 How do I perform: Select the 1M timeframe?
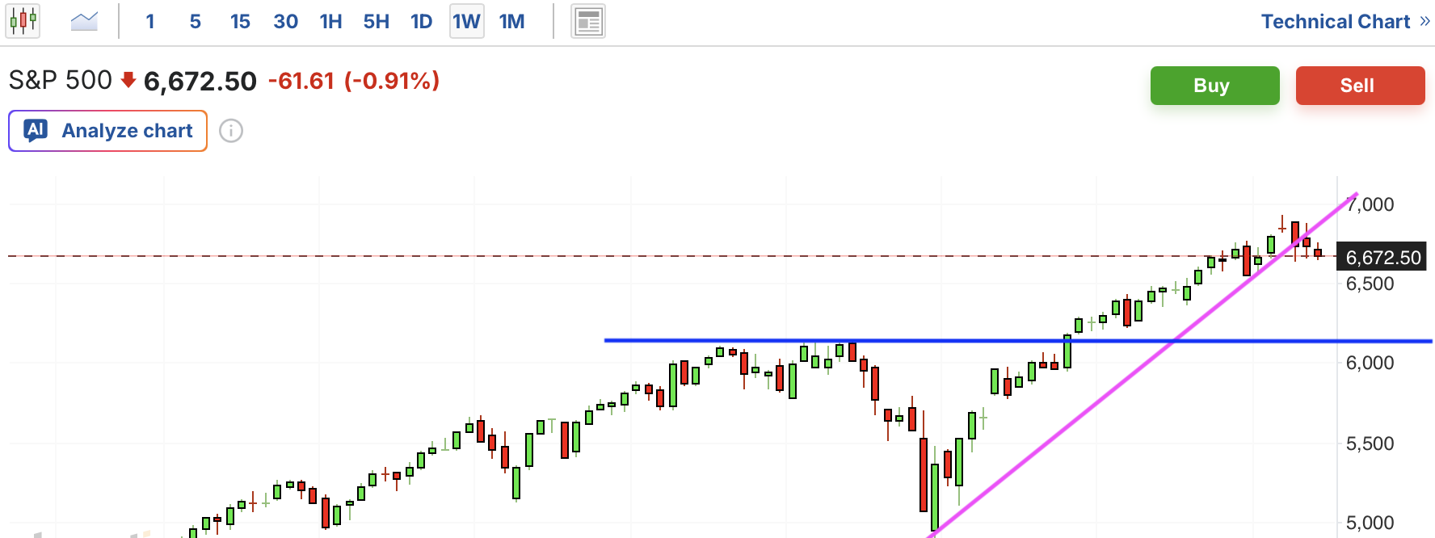[x=511, y=22]
